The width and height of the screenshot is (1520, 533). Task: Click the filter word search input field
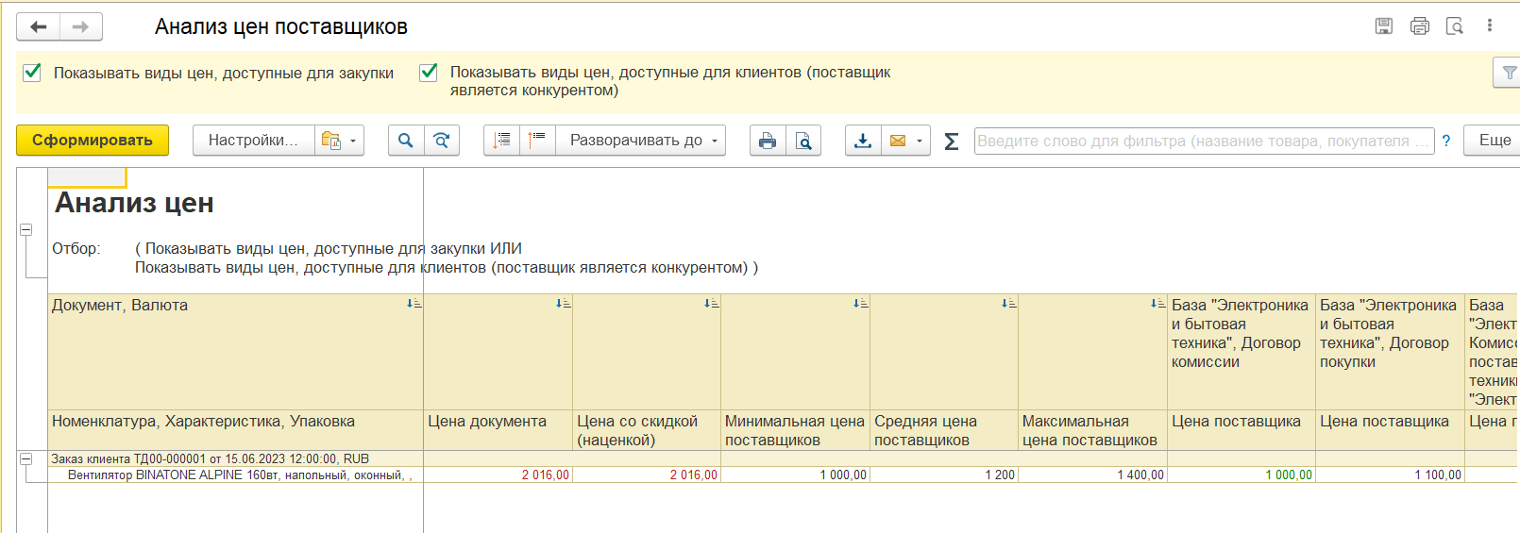[1203, 141]
